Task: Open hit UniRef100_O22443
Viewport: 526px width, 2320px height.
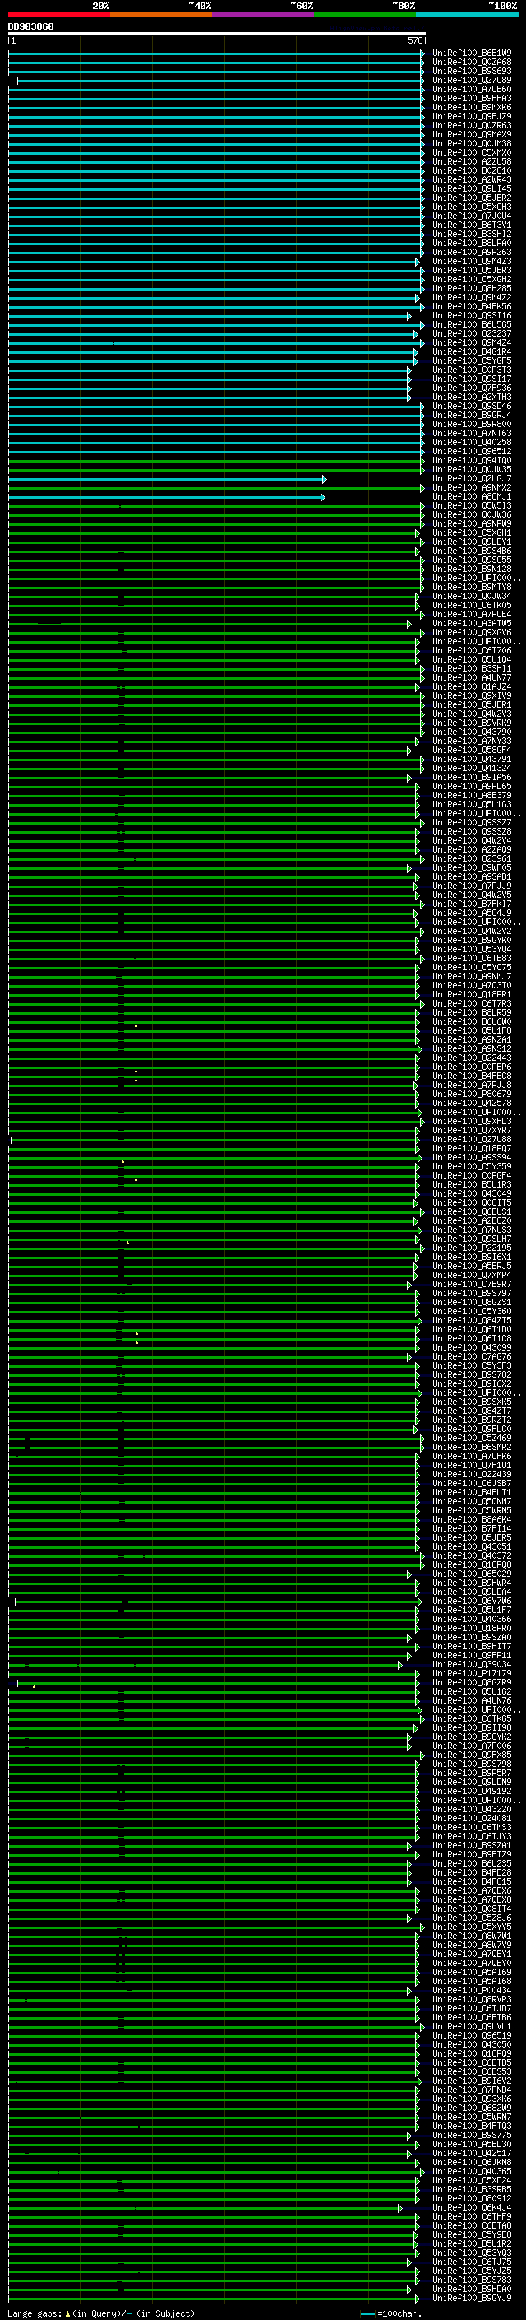Action: point(472,1058)
